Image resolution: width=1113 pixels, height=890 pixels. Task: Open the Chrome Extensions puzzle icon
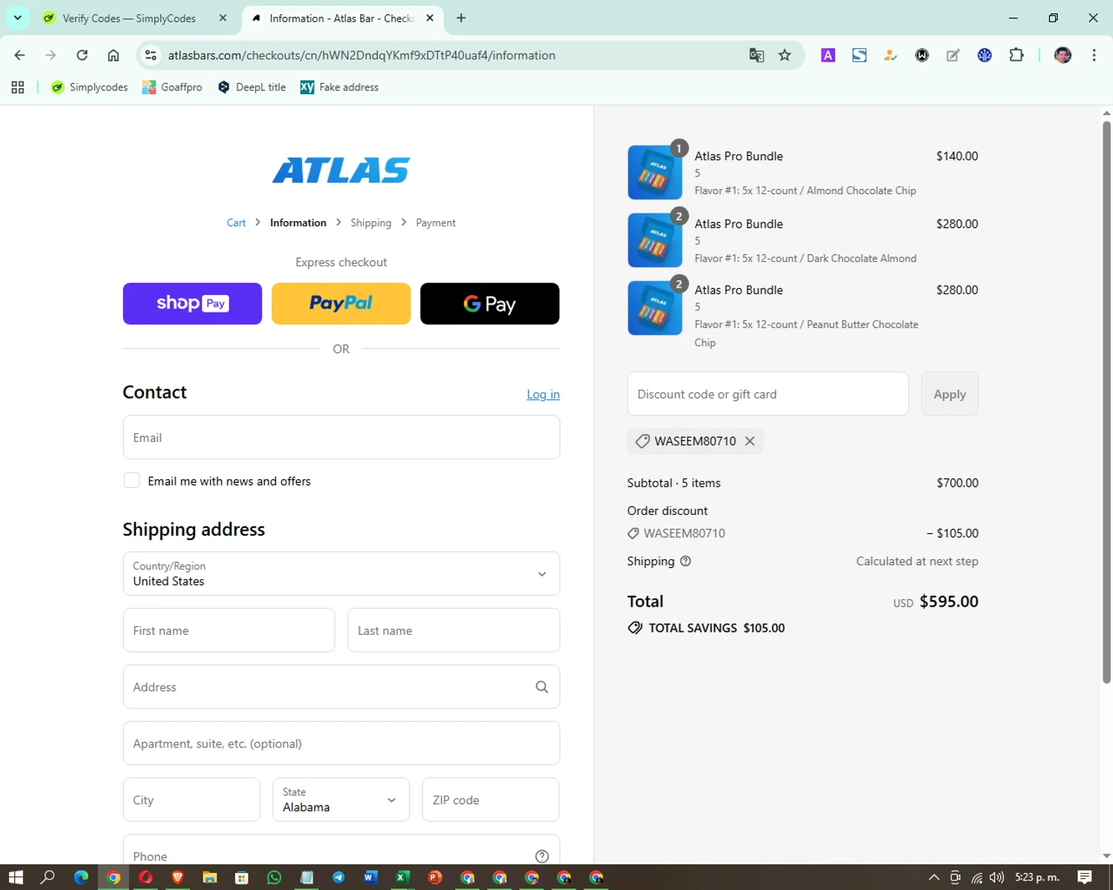1017,55
